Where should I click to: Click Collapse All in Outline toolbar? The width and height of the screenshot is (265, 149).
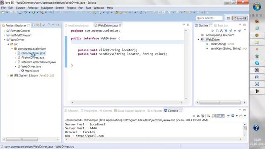point(217,31)
